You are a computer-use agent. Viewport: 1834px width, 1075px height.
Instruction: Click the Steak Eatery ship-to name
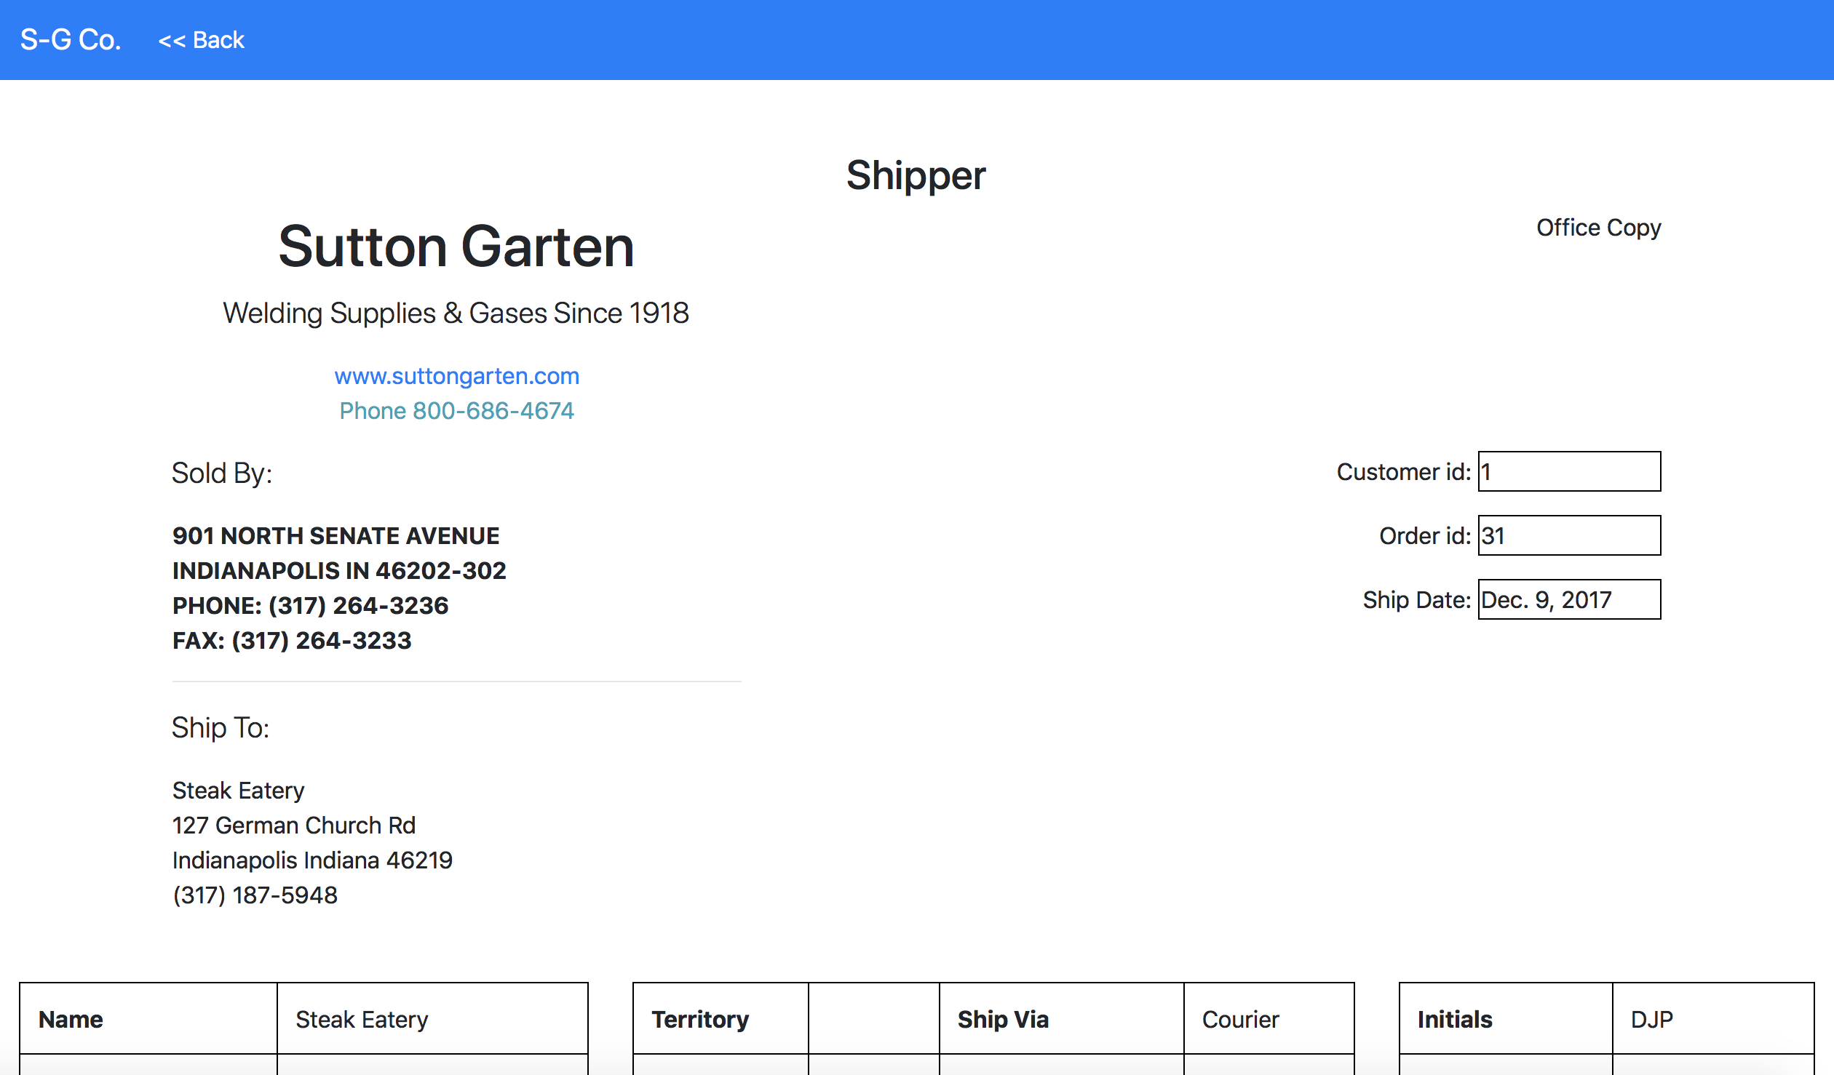pyautogui.click(x=238, y=791)
